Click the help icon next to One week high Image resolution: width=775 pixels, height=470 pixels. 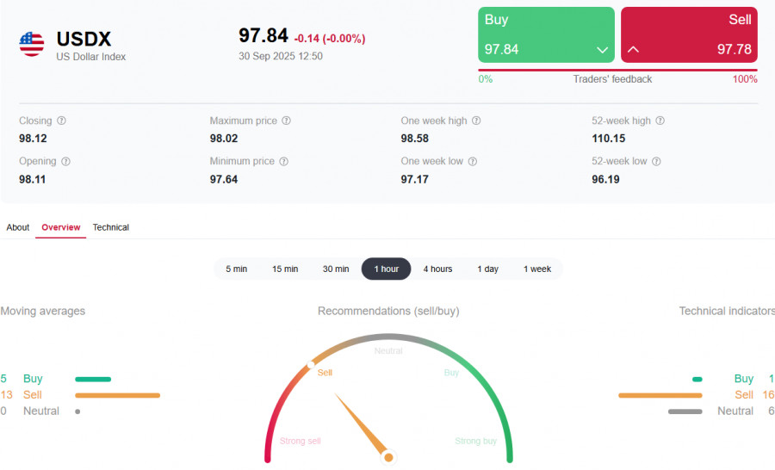(x=476, y=121)
